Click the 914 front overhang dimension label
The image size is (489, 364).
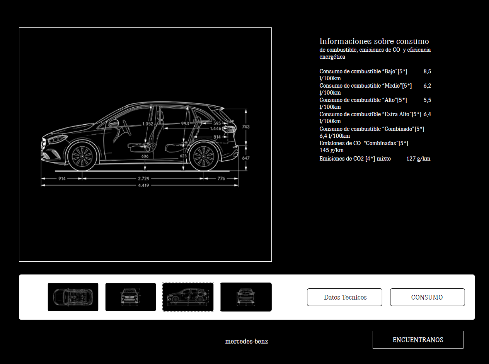[62, 178]
